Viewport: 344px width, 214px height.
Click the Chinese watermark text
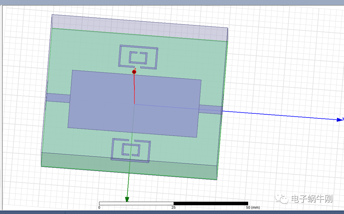(312, 199)
